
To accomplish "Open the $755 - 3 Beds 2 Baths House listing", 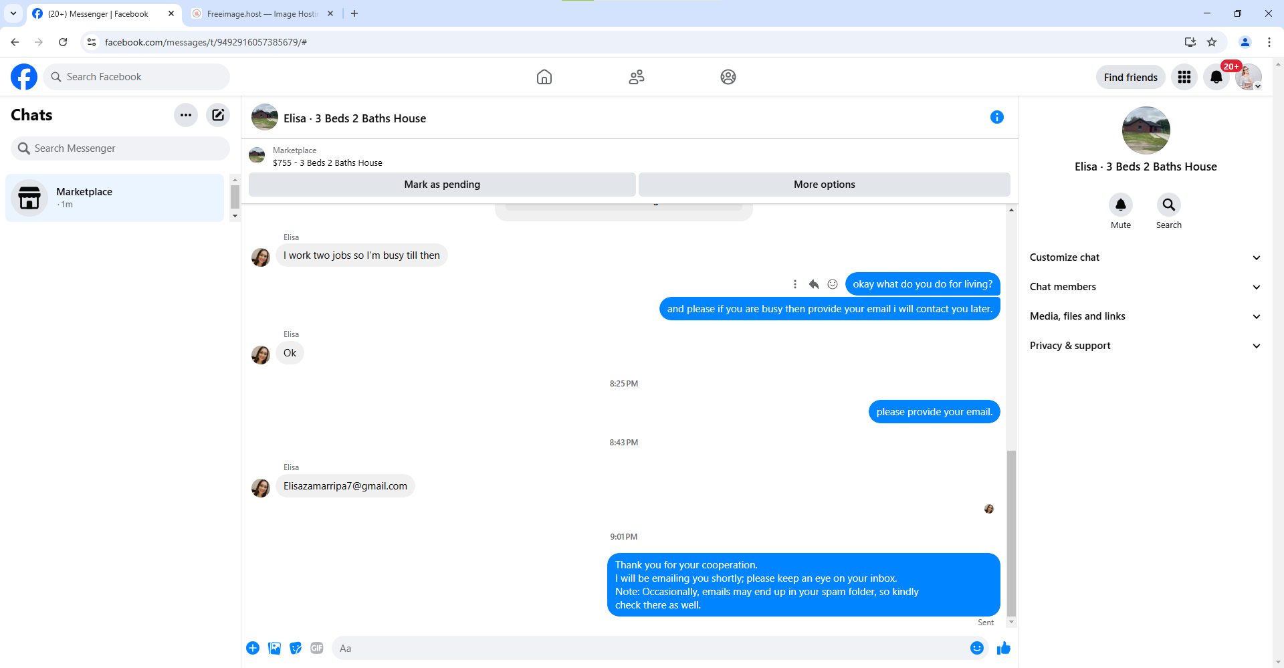I will pyautogui.click(x=328, y=162).
